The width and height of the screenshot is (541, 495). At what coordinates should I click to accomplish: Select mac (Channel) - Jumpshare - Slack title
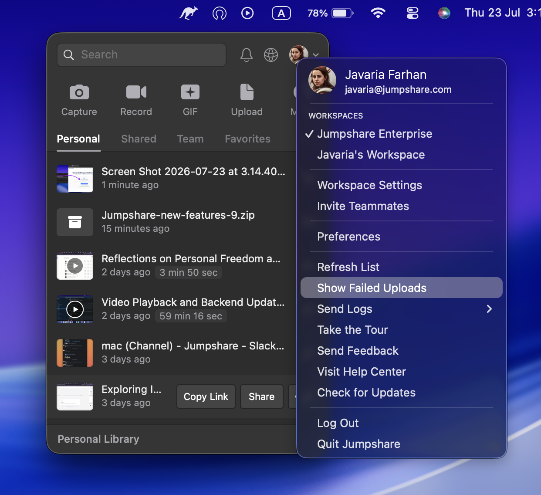[193, 346]
